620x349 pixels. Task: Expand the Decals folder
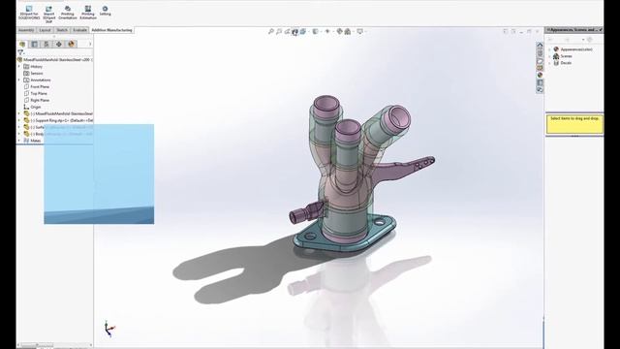click(549, 63)
